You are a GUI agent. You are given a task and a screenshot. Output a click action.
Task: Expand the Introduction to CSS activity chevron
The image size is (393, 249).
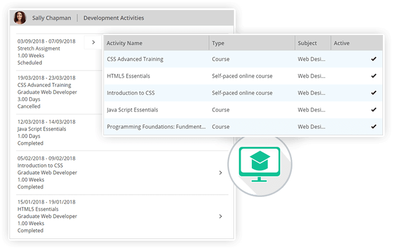pos(220,173)
